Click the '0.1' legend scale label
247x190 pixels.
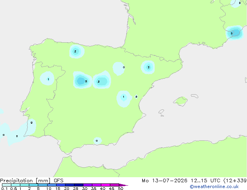4,188
